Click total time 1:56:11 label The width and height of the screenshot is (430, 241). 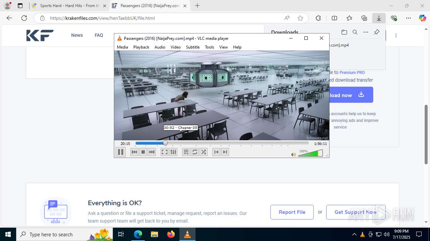320,144
